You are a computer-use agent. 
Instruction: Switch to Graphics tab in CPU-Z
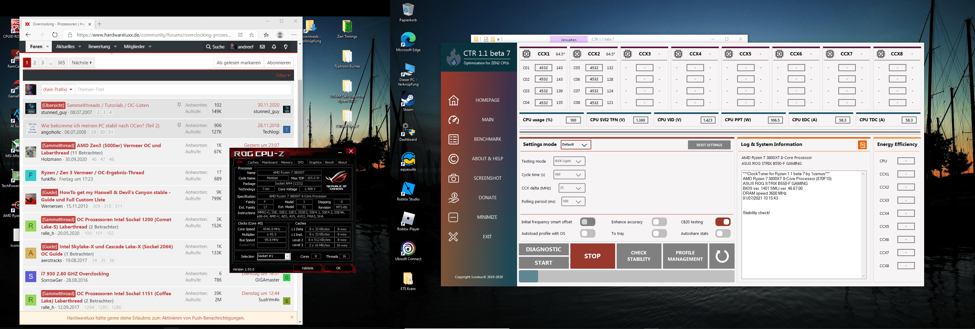315,162
